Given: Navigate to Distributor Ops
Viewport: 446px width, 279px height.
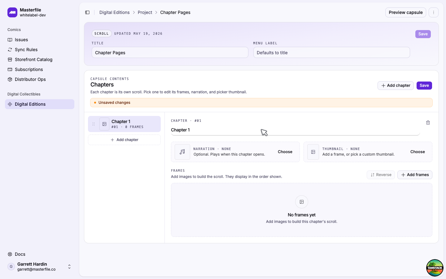Looking at the screenshot, I should (40, 79).
